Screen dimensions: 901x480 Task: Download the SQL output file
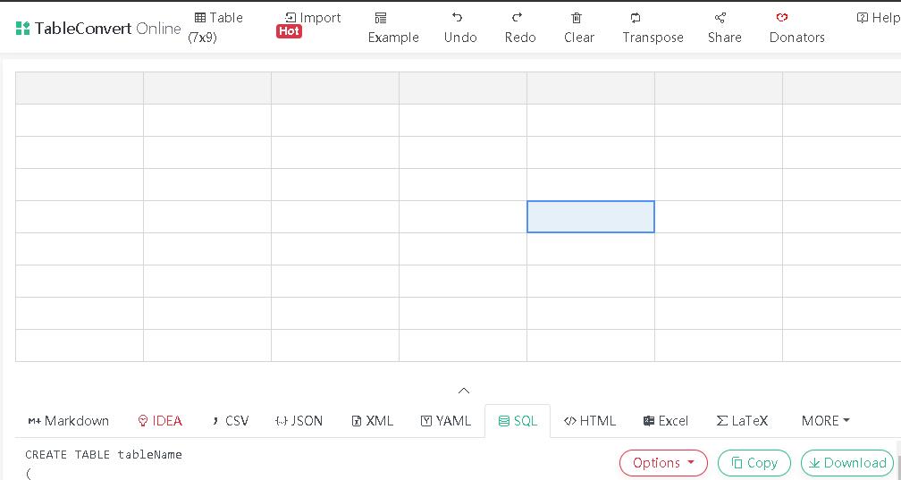point(847,463)
